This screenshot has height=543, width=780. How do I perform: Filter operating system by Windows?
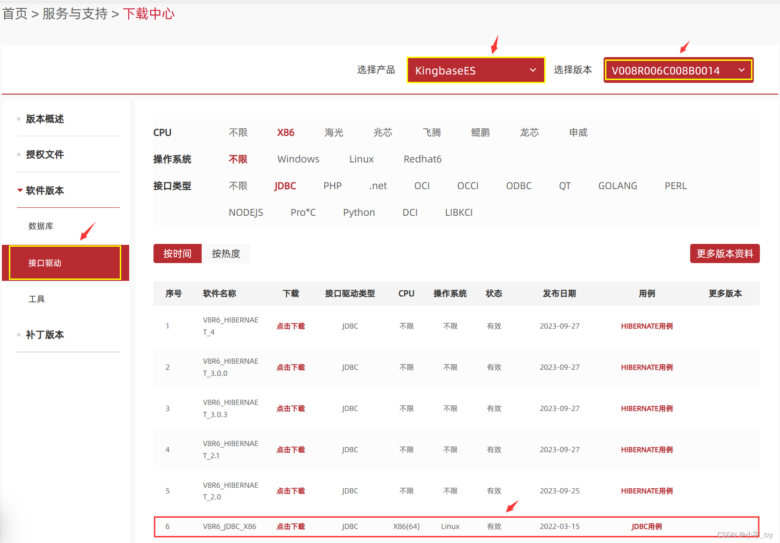tap(299, 159)
